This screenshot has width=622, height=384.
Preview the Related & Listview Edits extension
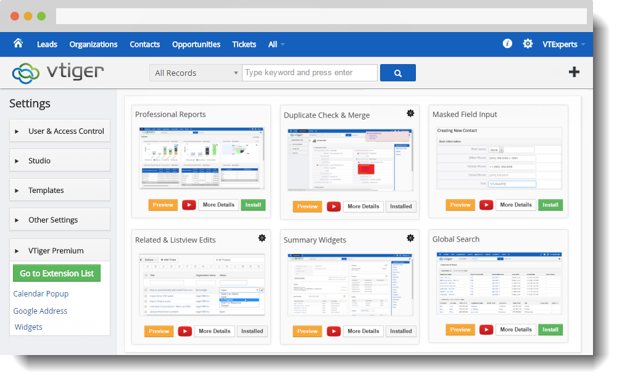tap(159, 331)
